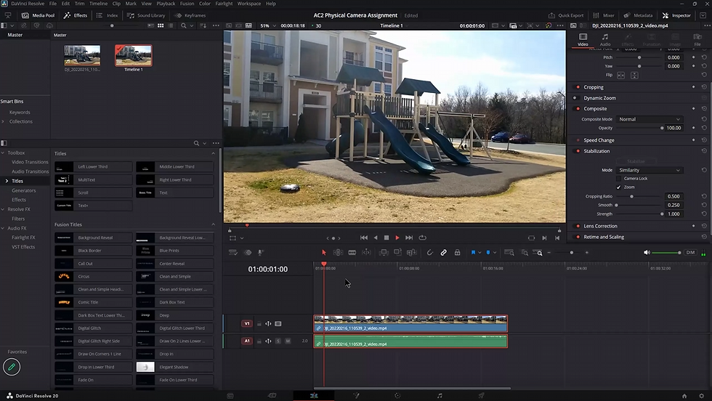Toggle the Media Pool panel button
Image resolution: width=712 pixels, height=401 pixels.
click(x=38, y=15)
